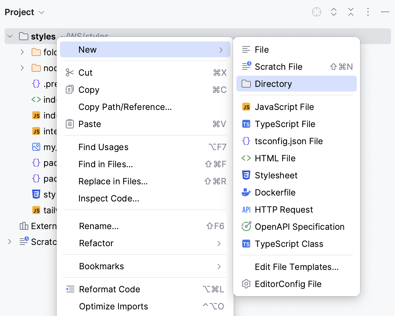The width and height of the screenshot is (395, 316).
Task: Choose TypeScript File from the New submenu
Action: click(285, 124)
